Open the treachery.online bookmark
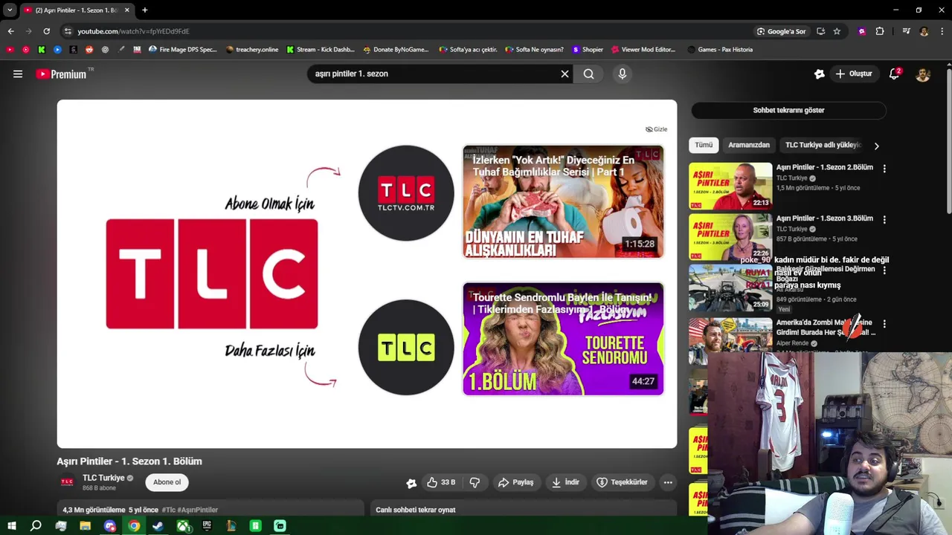The width and height of the screenshot is (952, 535). tap(251, 50)
